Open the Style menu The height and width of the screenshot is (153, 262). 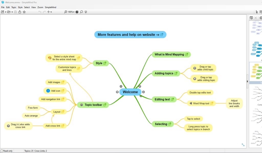(x=20, y=7)
